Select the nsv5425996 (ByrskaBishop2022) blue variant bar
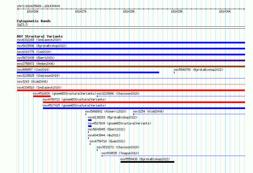The height and width of the screenshot is (173, 253). tap(131, 49)
